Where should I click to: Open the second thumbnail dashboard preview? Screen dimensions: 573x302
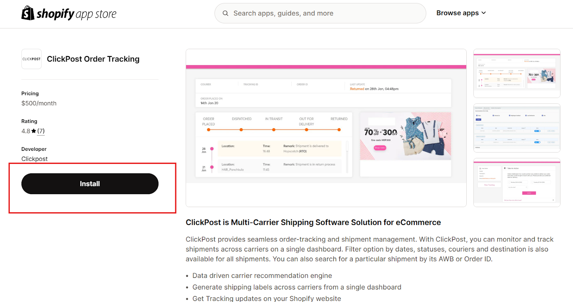[x=517, y=128]
